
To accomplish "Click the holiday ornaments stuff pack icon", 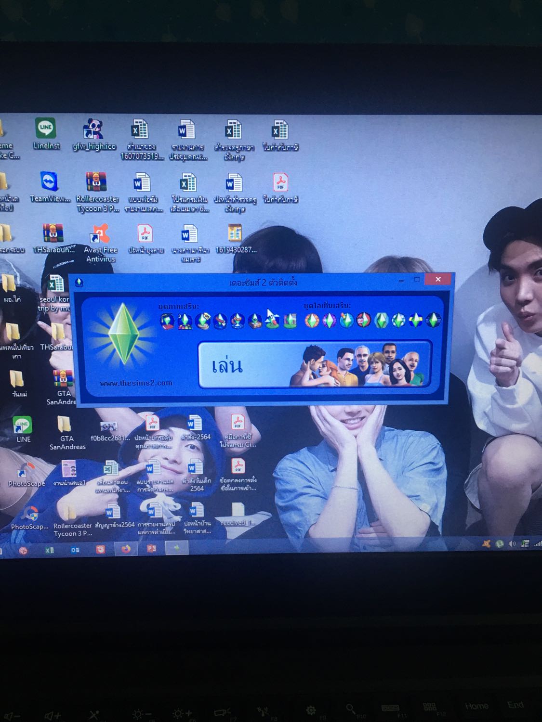I will (x=346, y=320).
